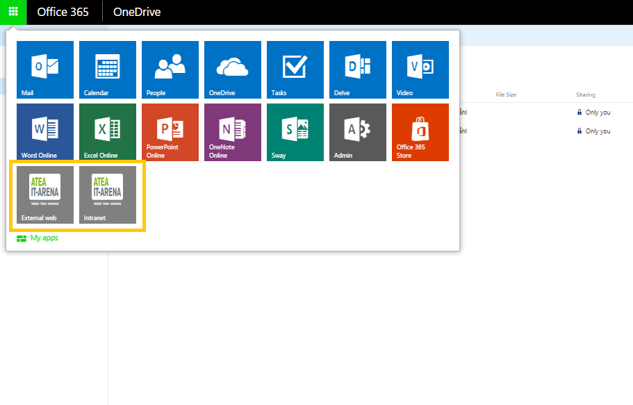Open the Admin tile
Screen dimensions: 633x405
(x=358, y=132)
